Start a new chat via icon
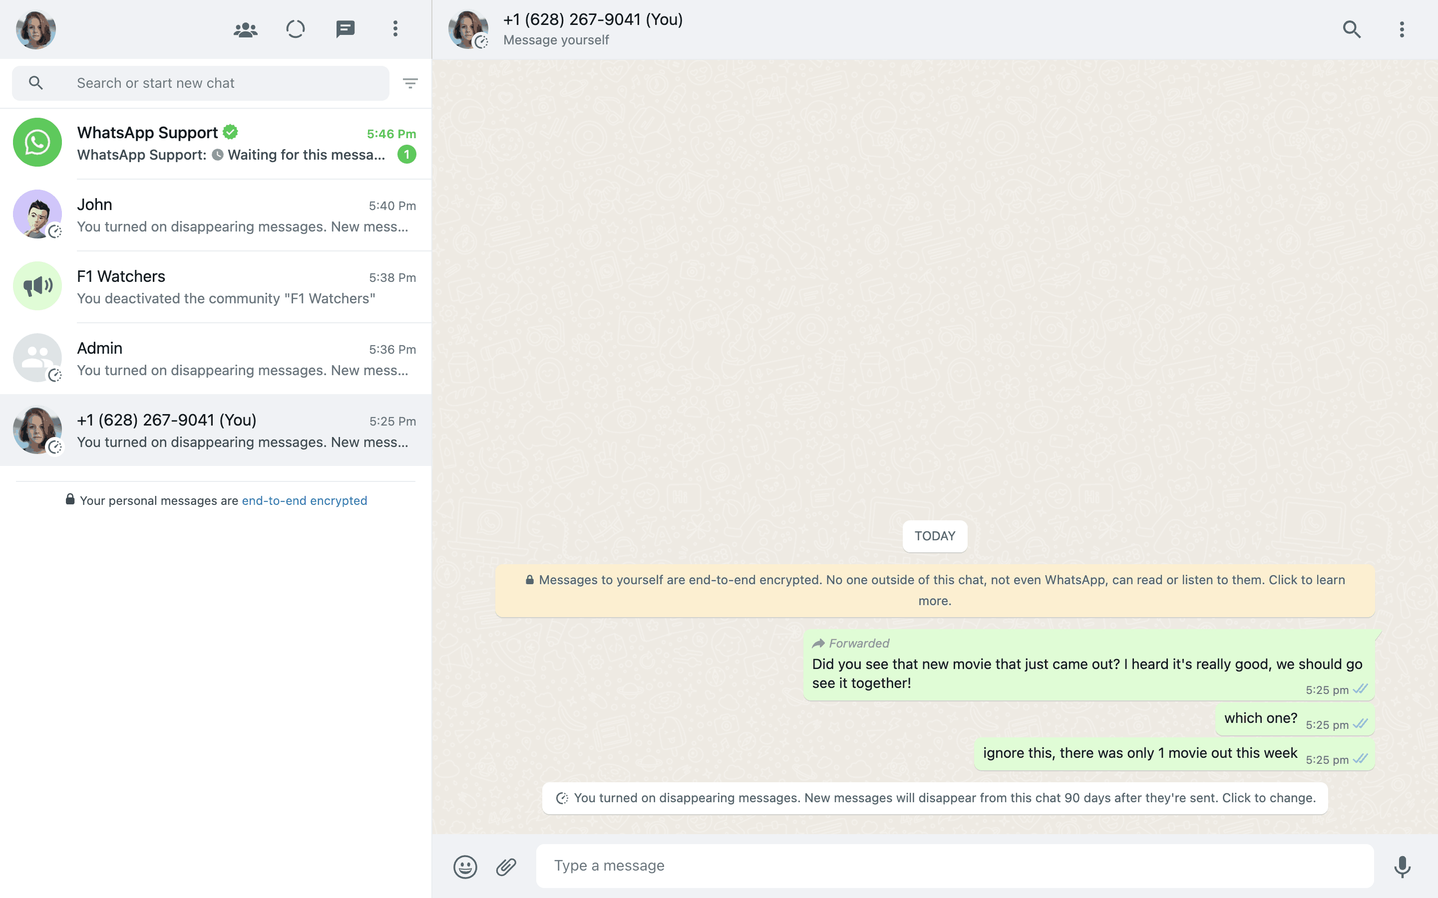Viewport: 1438px width, 898px height. pyautogui.click(x=345, y=29)
